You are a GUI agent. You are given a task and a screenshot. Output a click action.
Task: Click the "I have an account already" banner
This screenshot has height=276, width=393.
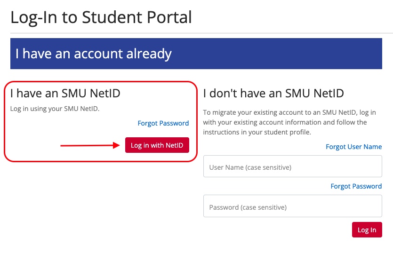196,53
